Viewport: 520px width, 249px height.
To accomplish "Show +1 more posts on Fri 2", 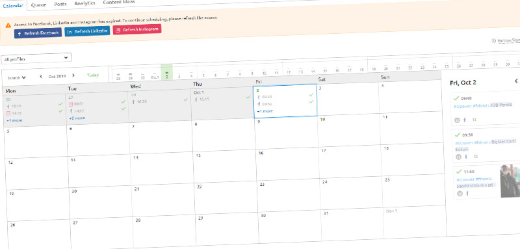I will [x=265, y=111].
